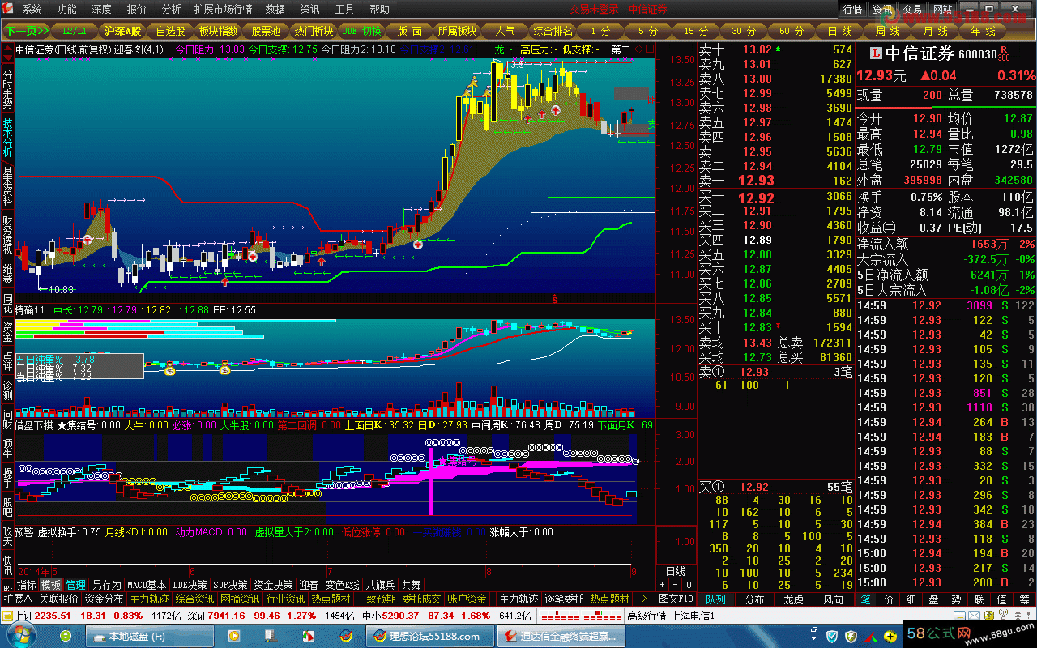The image size is (1037, 648).
Task: Select 沪深A股 toolbar button
Action: coord(122,31)
